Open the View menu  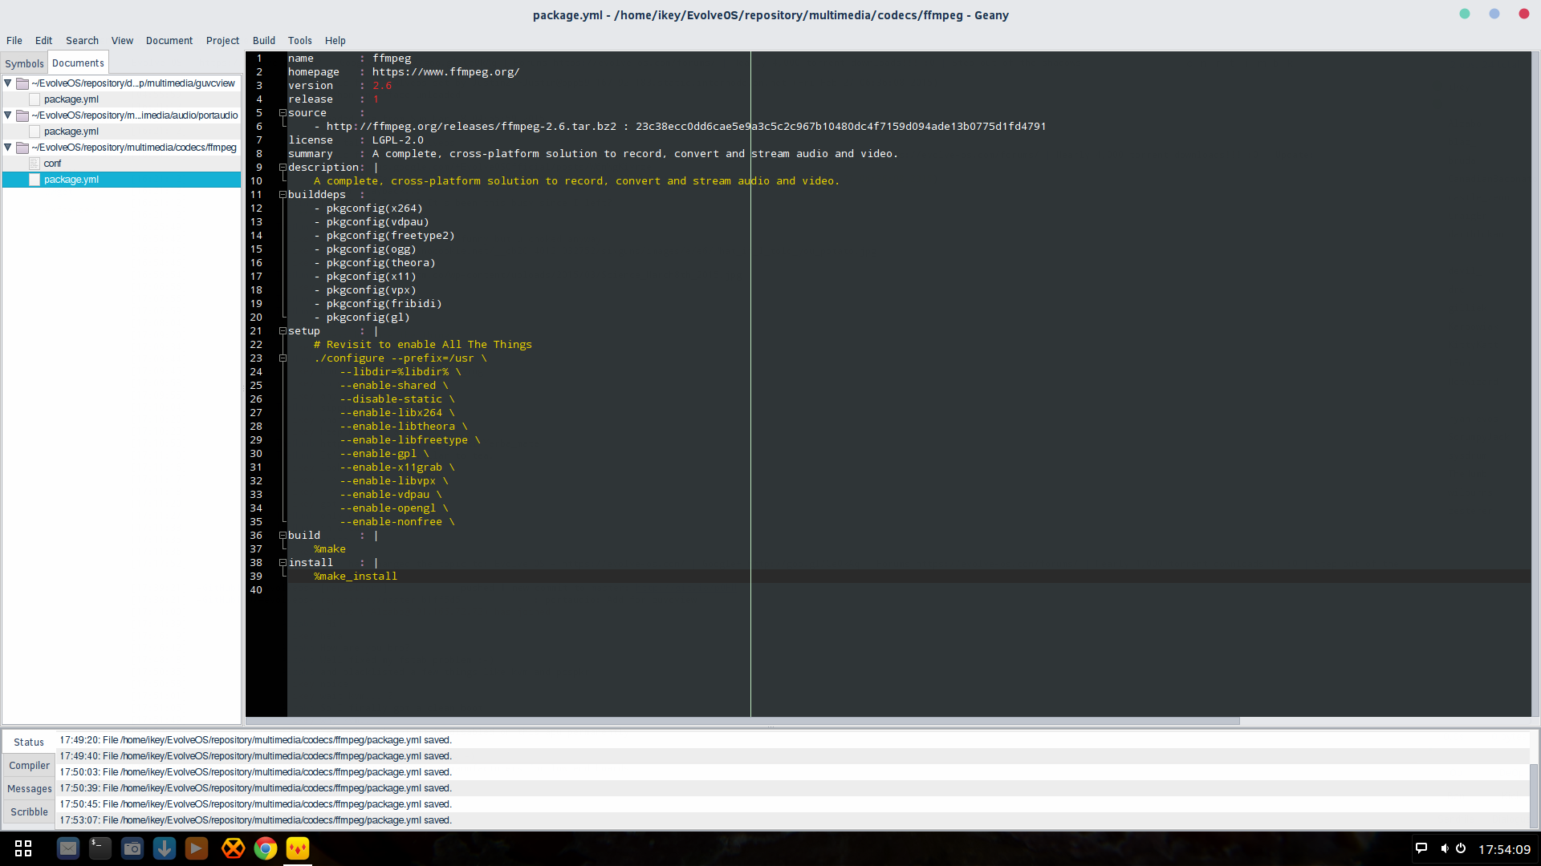click(x=122, y=40)
